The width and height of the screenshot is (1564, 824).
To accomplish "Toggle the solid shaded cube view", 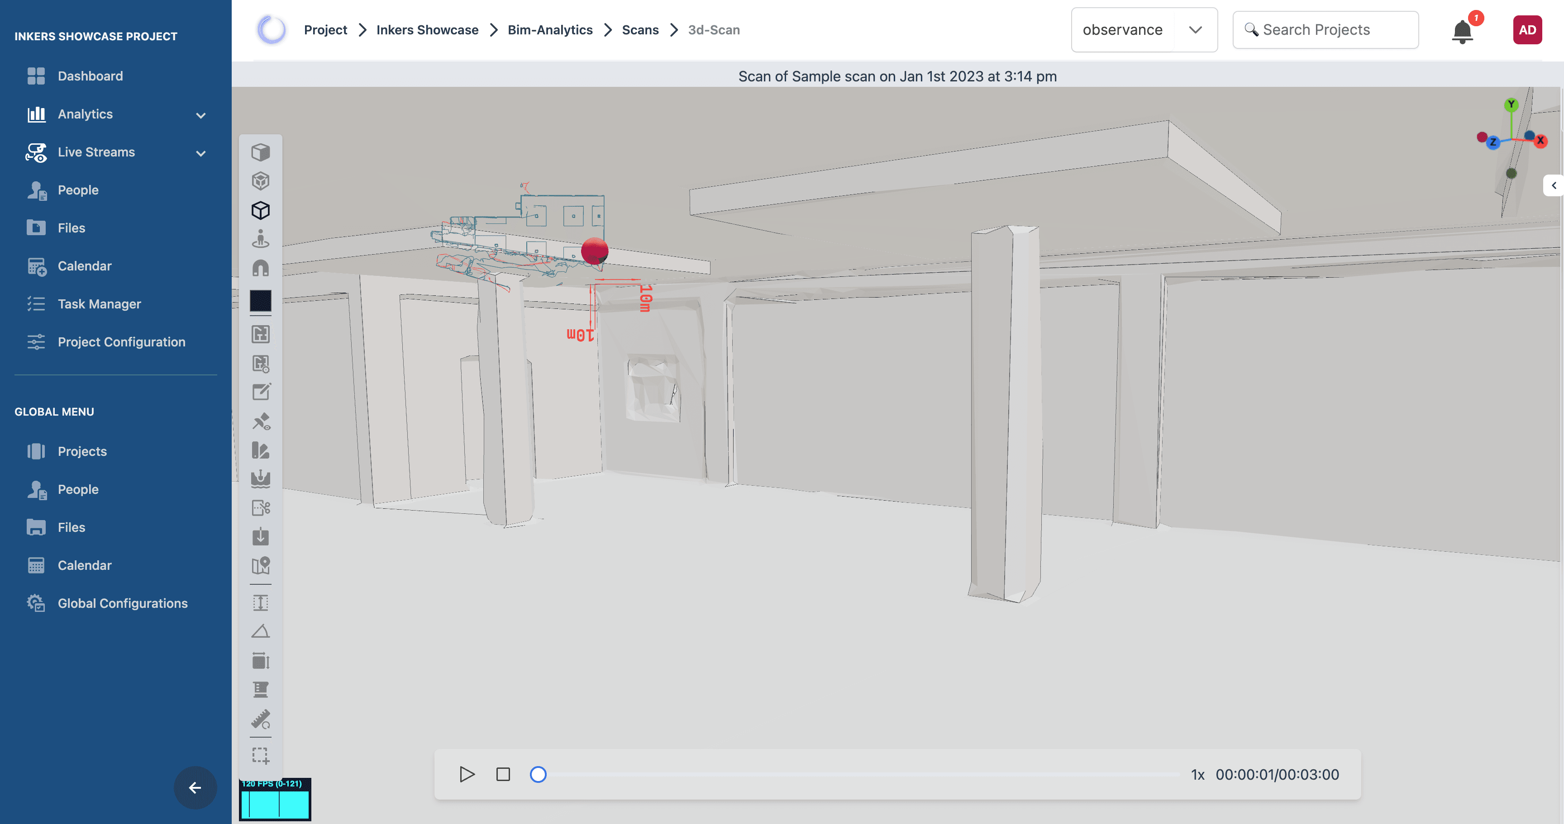I will [261, 152].
